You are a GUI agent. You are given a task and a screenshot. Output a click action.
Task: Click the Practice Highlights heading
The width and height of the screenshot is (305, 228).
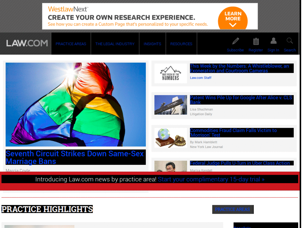click(x=47, y=209)
